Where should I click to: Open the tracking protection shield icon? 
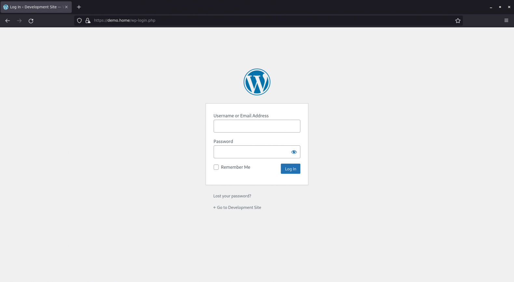[79, 20]
